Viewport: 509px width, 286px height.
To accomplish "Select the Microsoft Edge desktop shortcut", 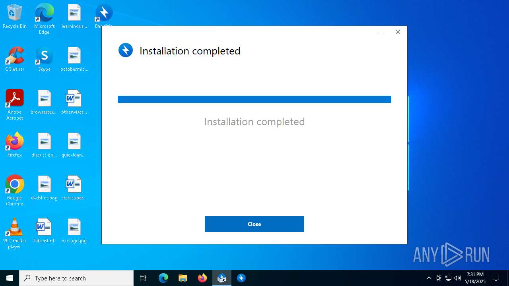I will point(44,19).
